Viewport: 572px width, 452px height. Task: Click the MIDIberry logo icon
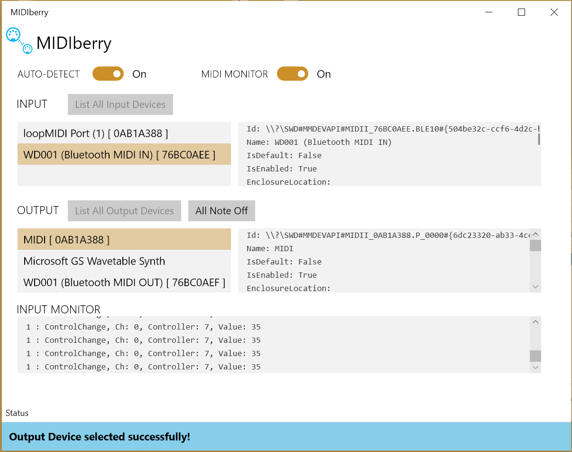(x=19, y=41)
